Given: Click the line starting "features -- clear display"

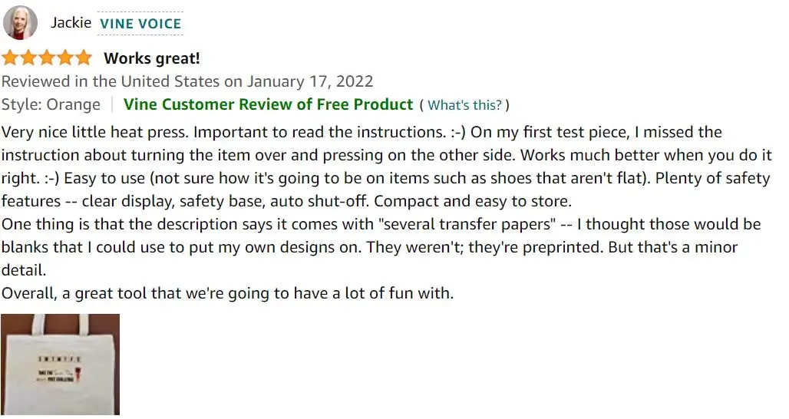Looking at the screenshot, I should (286, 201).
